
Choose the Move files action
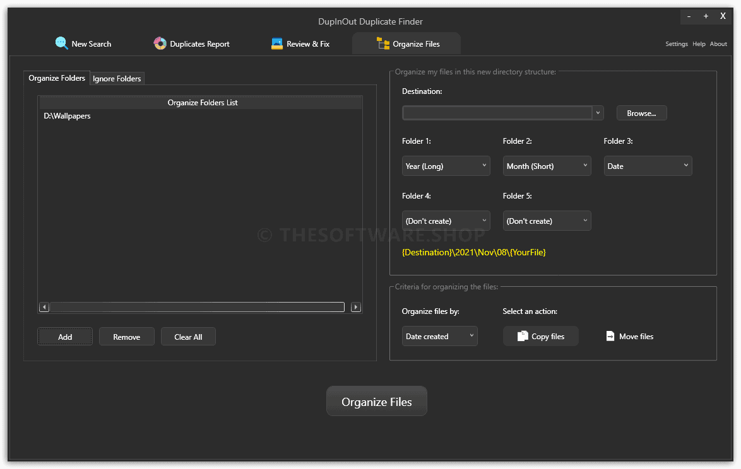tap(629, 336)
